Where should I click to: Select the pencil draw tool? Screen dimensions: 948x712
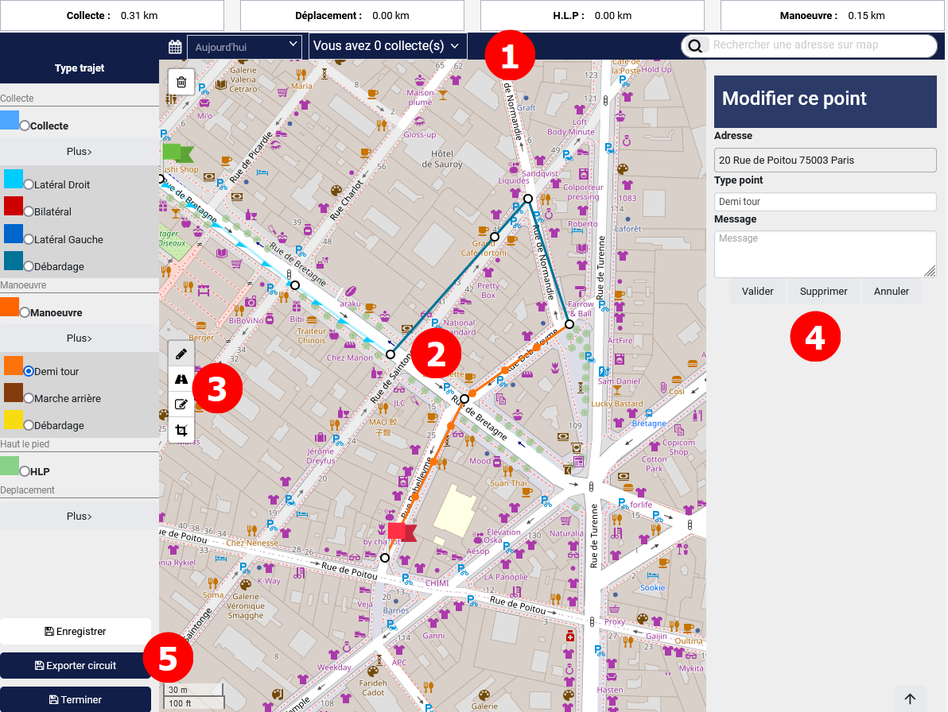click(x=181, y=354)
